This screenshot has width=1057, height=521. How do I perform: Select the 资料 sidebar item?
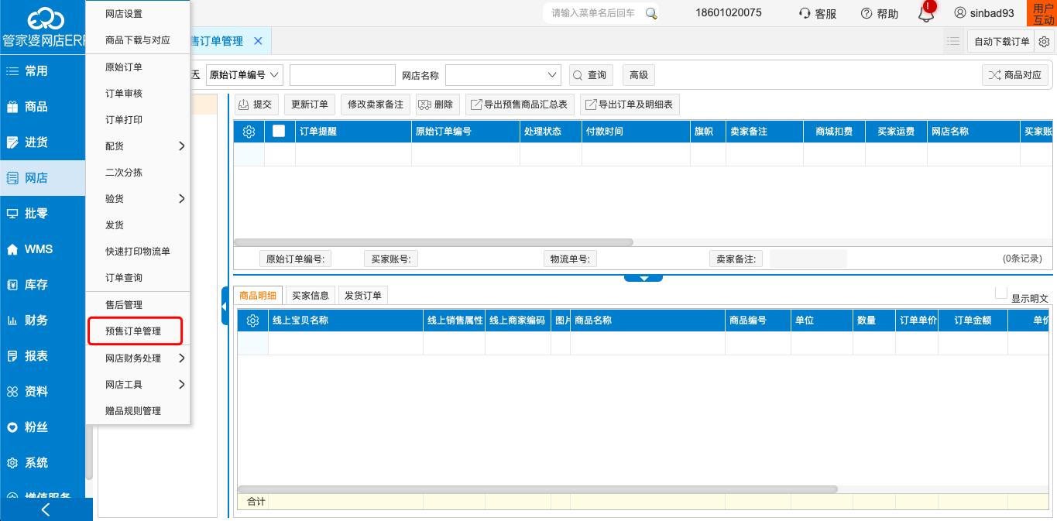coord(43,392)
